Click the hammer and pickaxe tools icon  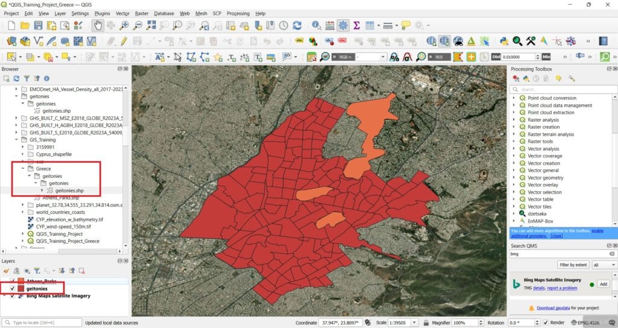pos(530,41)
